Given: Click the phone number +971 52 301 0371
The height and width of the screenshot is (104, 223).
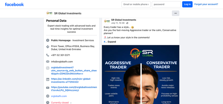Looking at the screenshot, I should click(60, 55).
